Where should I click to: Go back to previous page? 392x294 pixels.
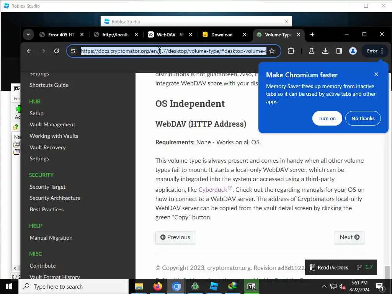coord(29,51)
